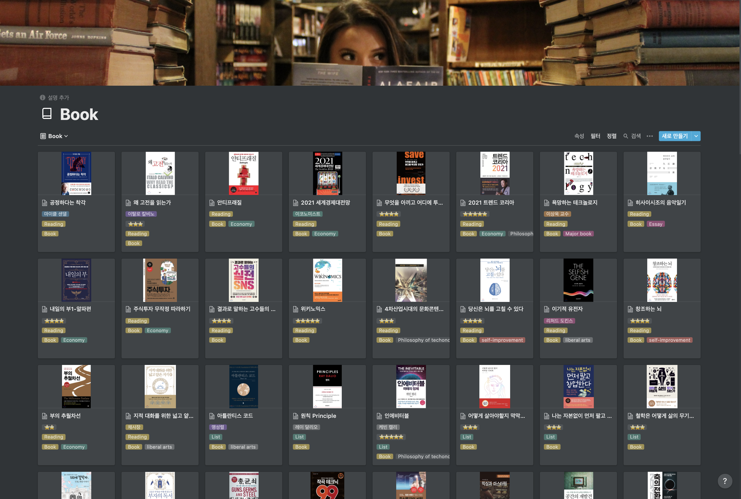Screen dimensions: 741x499
Task: Click the List status tag on 아틀란티스 코드
Action: pyautogui.click(x=216, y=437)
